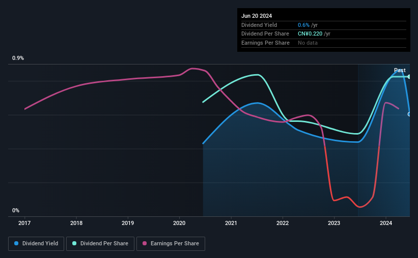Toggle the Dividend Per Share legend button
Image resolution: width=418 pixels, height=258 pixels.
click(x=100, y=244)
